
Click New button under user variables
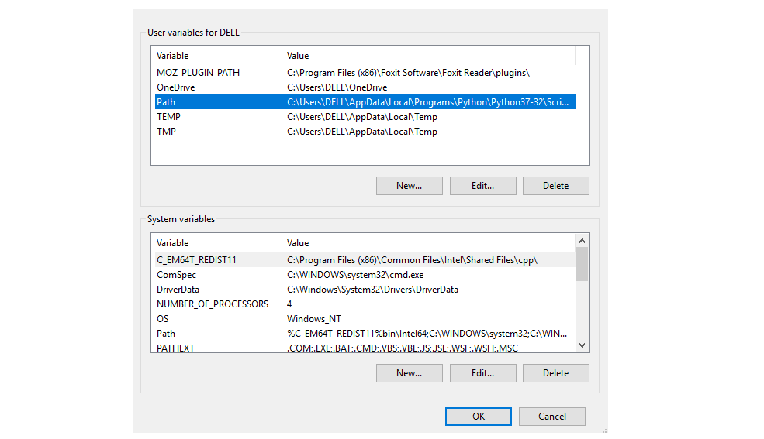(410, 186)
